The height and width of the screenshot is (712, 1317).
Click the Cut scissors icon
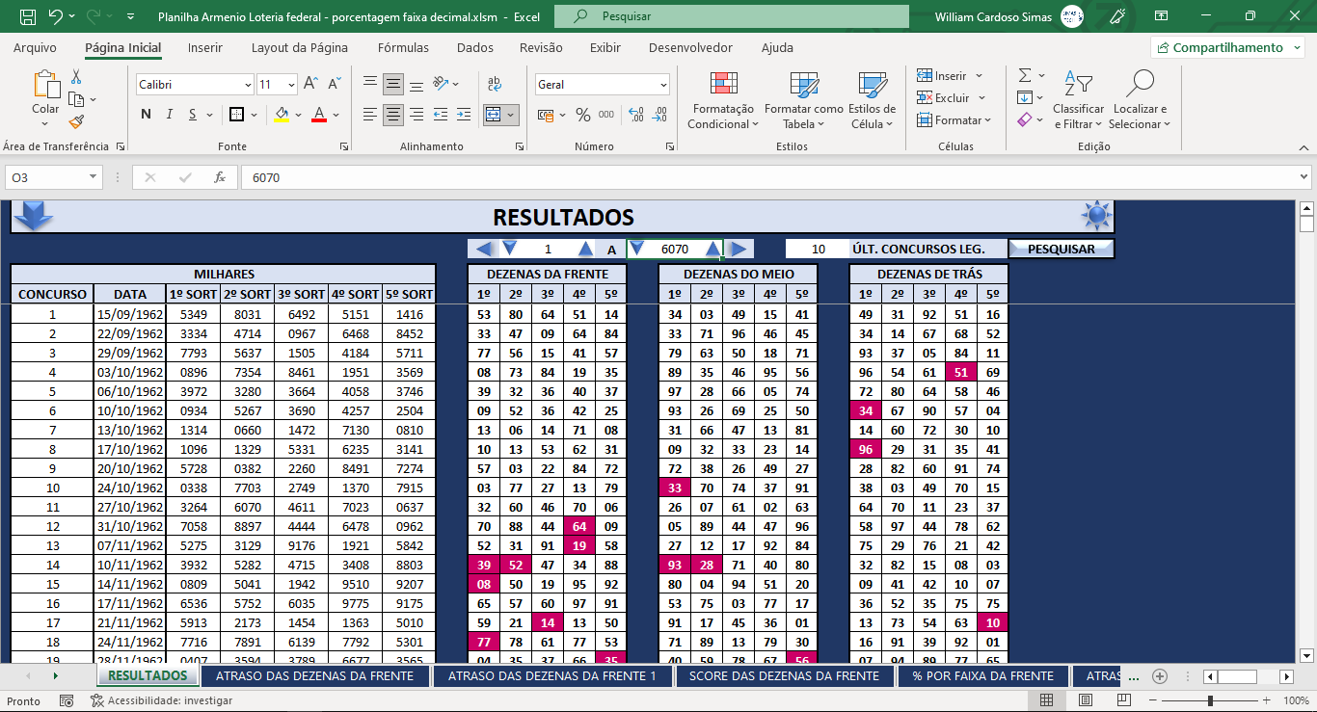pyautogui.click(x=76, y=77)
